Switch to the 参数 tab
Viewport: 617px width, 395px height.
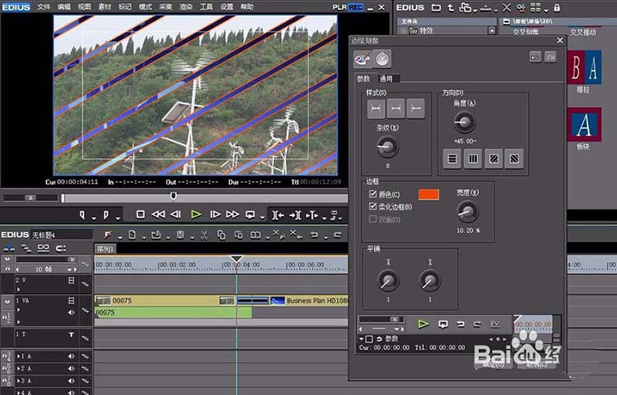tap(363, 79)
